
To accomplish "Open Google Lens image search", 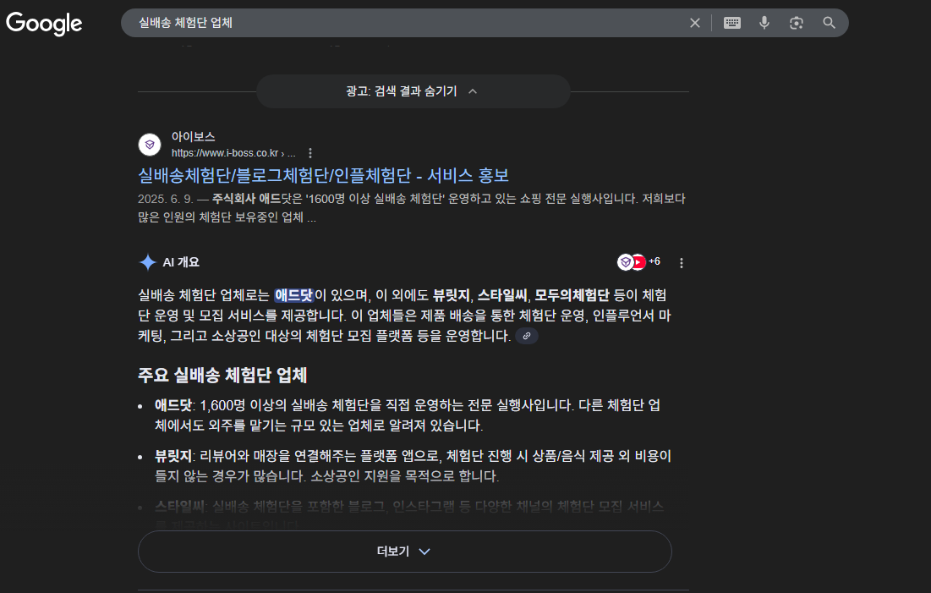I will [x=797, y=23].
